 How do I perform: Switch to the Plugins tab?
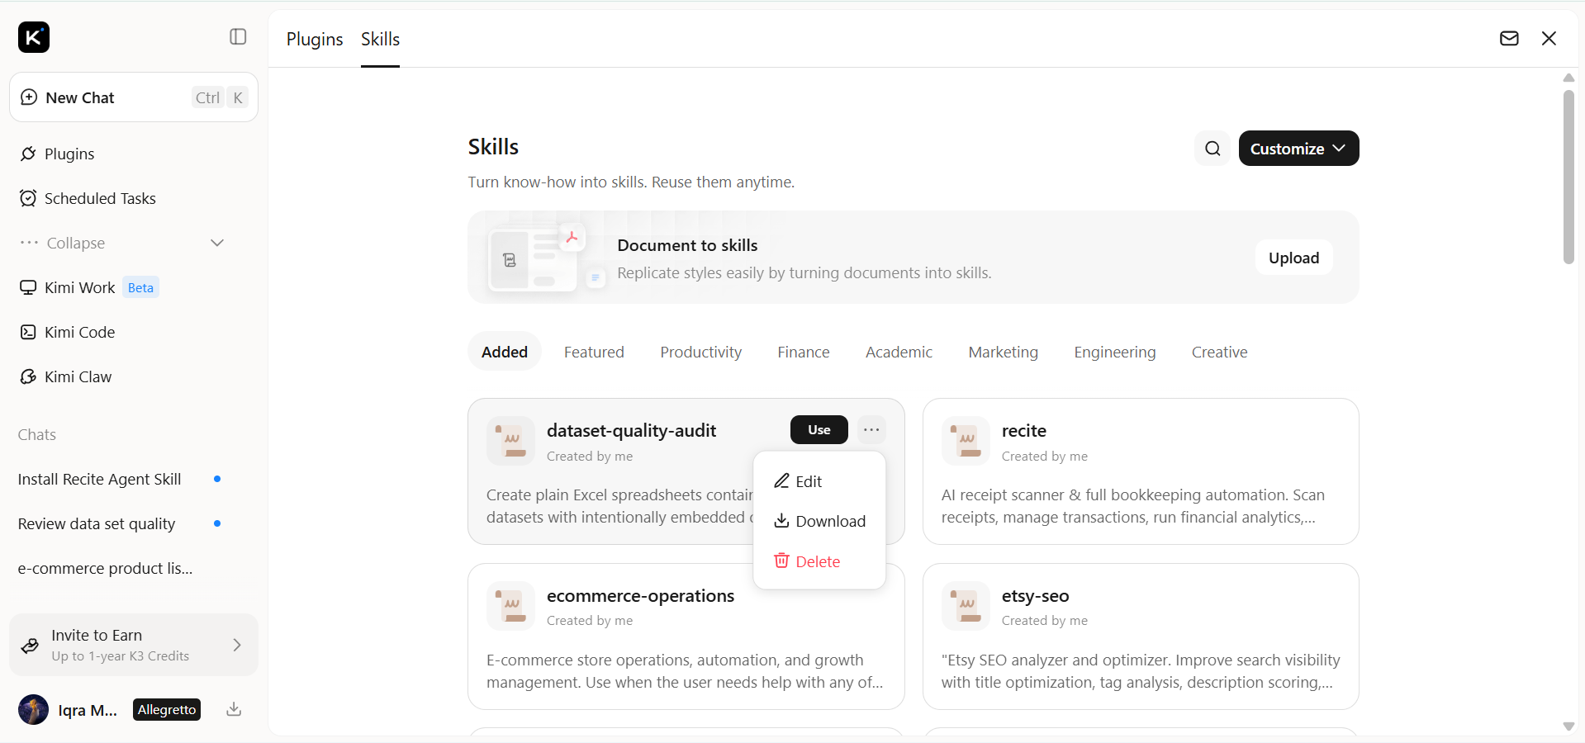click(315, 39)
